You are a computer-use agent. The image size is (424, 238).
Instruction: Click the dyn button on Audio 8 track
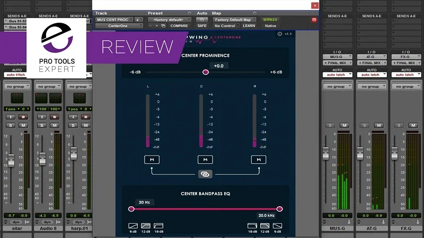point(47,222)
